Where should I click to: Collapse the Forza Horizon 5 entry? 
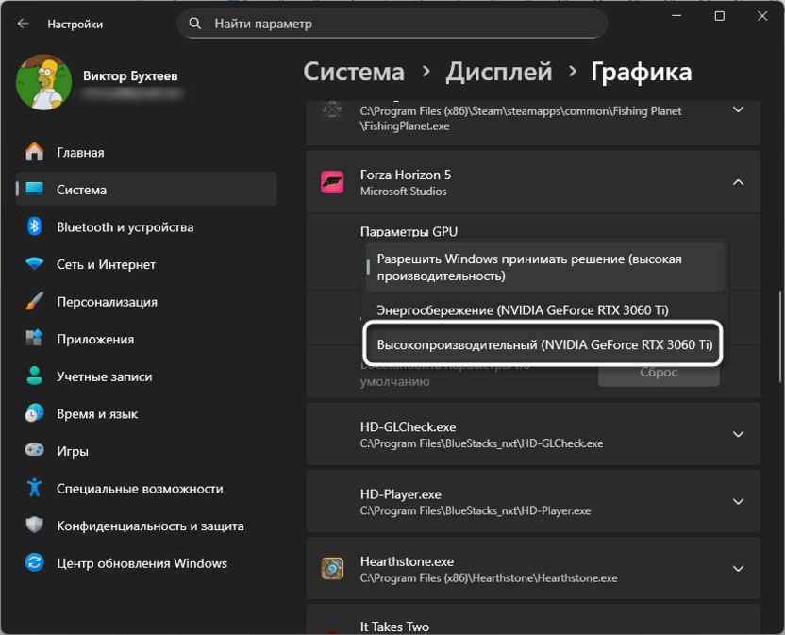click(x=738, y=183)
